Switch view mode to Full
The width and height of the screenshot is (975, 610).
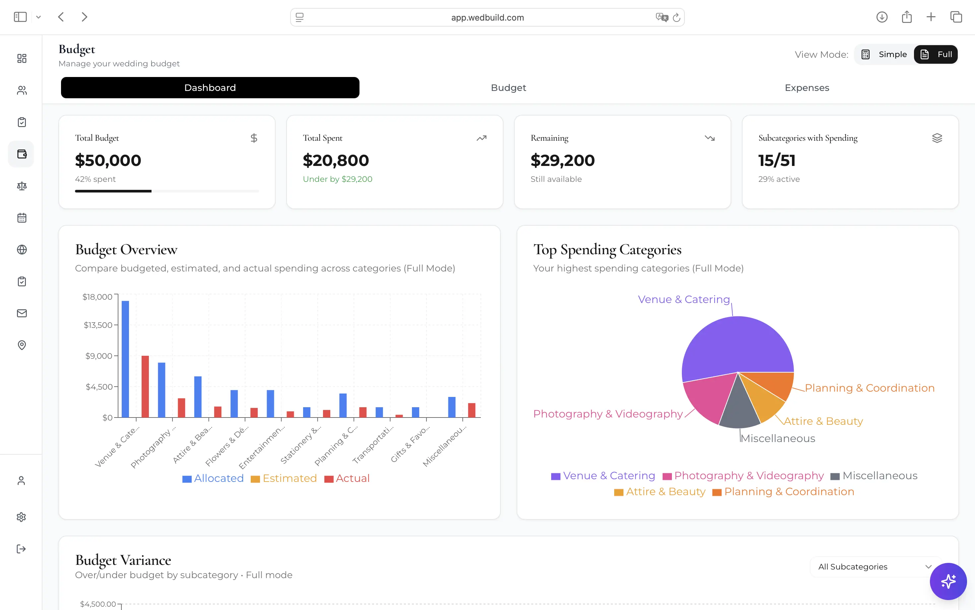tap(936, 54)
